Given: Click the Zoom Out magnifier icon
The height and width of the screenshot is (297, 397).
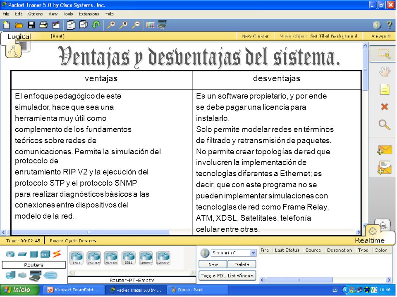Looking at the screenshot, I should 136,25.
